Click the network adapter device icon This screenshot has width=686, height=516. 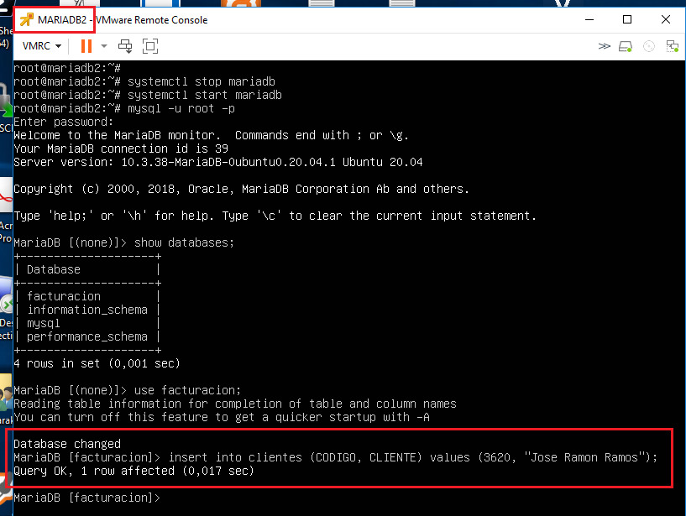(670, 45)
